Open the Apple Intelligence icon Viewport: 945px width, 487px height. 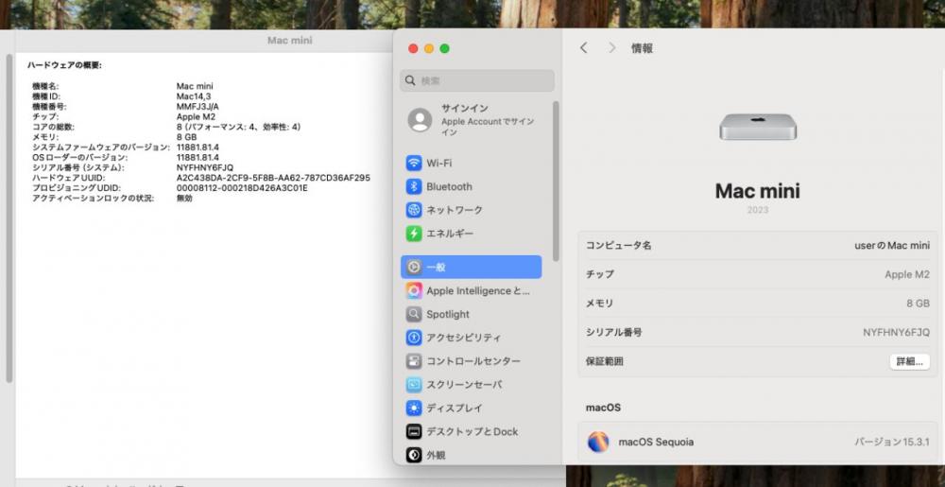click(414, 291)
